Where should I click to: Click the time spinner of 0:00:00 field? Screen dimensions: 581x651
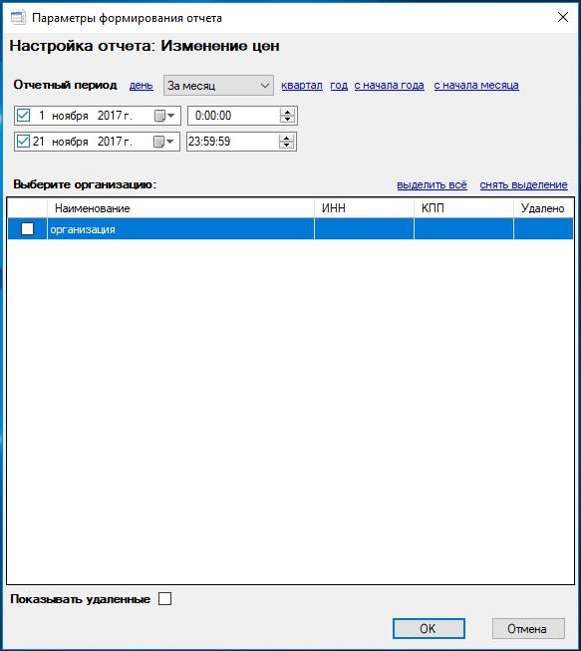(x=287, y=116)
